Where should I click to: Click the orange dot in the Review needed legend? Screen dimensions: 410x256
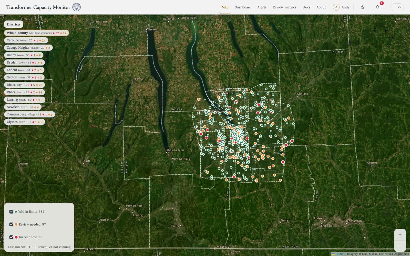pos(16,225)
